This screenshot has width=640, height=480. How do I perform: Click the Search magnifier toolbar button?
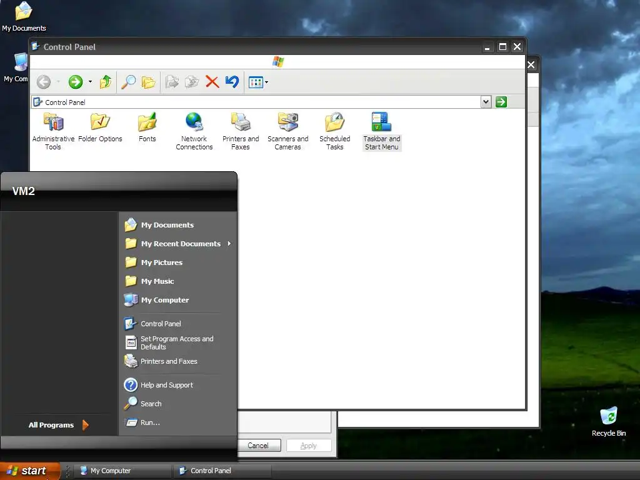click(129, 82)
